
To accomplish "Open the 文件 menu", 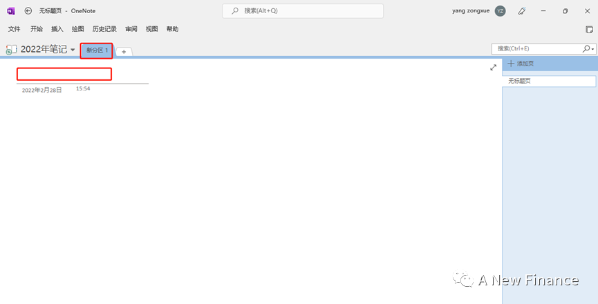I will pyautogui.click(x=14, y=29).
